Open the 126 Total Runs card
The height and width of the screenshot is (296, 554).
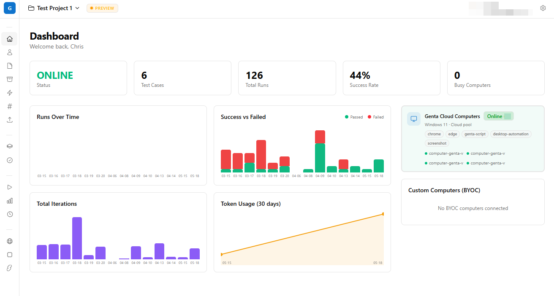pos(287,78)
